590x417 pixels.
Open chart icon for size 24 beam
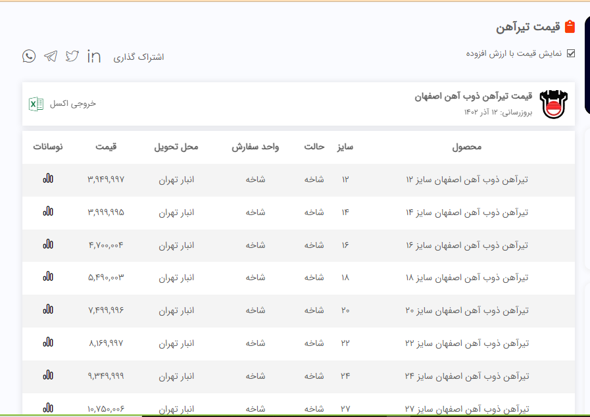click(x=48, y=376)
